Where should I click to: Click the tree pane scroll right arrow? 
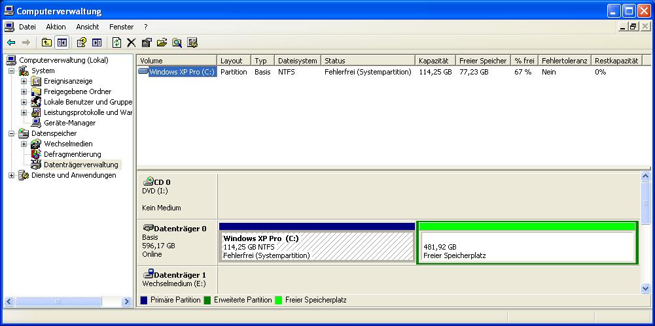tap(126, 301)
